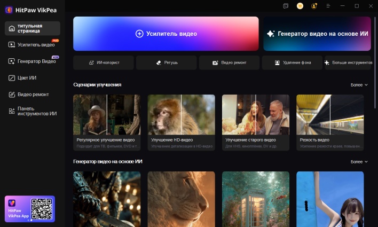Click the QR code for VikPea App
378x227 pixels.
tap(41, 209)
